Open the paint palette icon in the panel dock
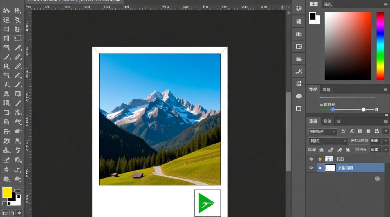390x217 pixels. pos(299,9)
